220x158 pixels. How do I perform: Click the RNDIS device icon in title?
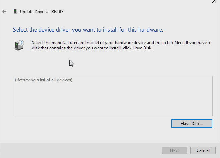[x=15, y=12]
